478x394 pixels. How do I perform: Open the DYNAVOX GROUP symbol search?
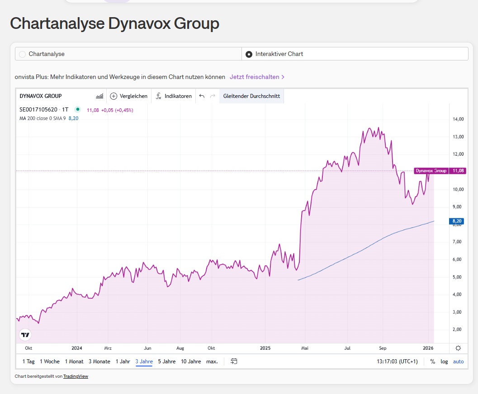click(x=41, y=96)
